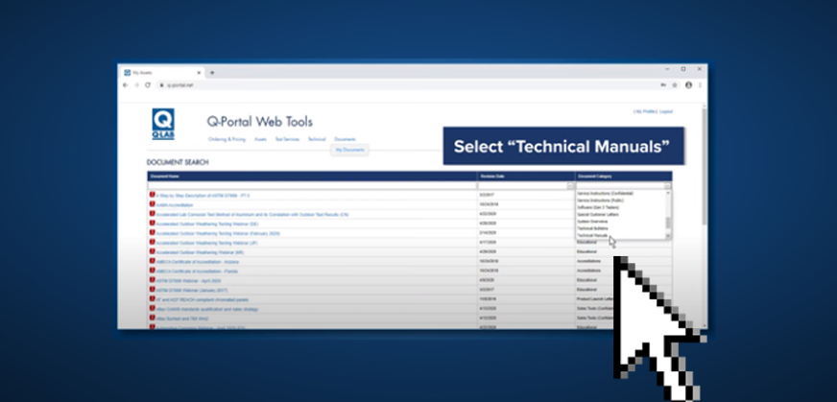837x402 pixels.
Task: Open A Step by Step Description of ASTM D7869 document
Action: click(203, 196)
